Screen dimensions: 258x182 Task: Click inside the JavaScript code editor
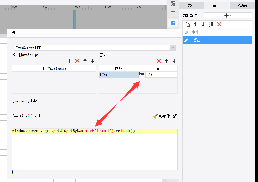tap(95, 149)
